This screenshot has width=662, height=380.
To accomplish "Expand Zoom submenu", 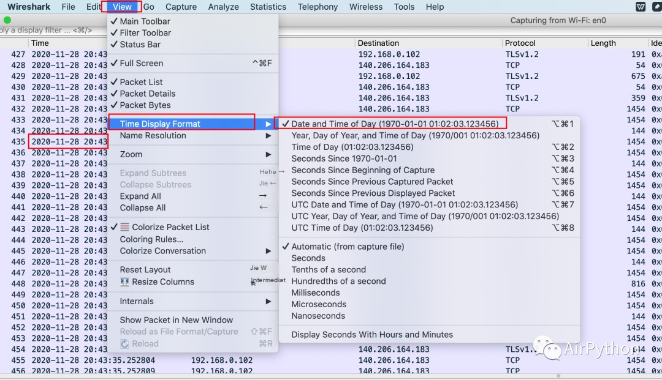I will pos(193,154).
